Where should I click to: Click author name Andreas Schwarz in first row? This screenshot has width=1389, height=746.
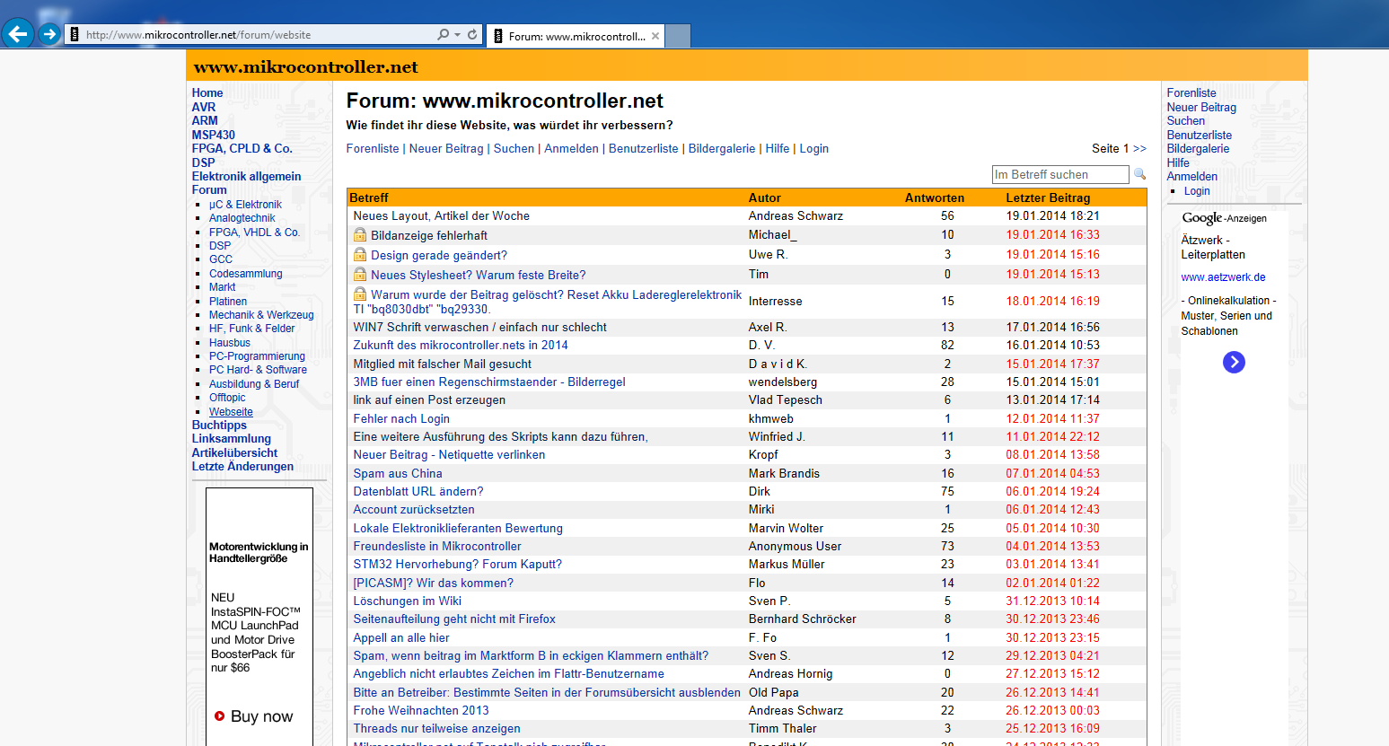796,215
